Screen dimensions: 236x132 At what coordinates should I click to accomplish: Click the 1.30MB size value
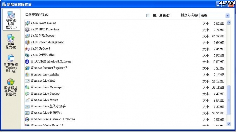[x=219, y=107]
